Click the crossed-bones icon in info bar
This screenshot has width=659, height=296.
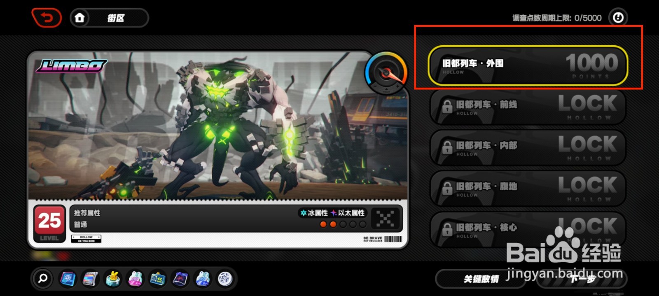pyautogui.click(x=385, y=218)
